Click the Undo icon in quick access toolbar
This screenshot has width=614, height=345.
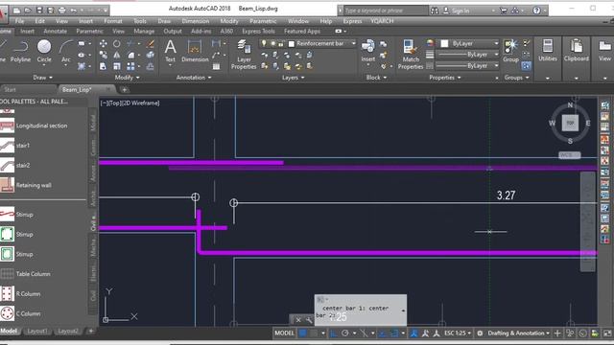tap(74, 11)
